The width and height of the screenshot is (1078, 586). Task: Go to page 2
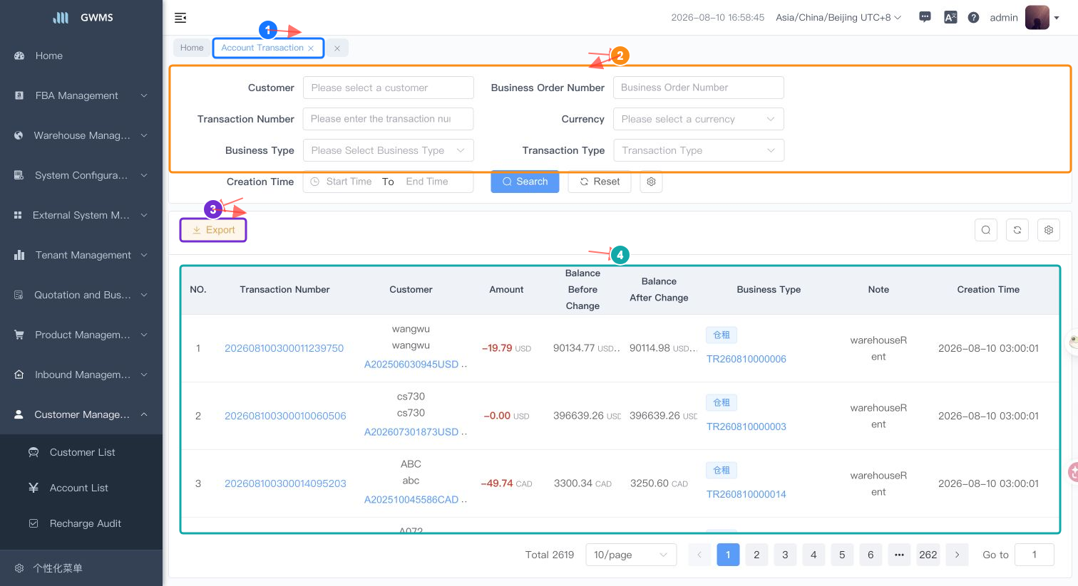(756, 555)
